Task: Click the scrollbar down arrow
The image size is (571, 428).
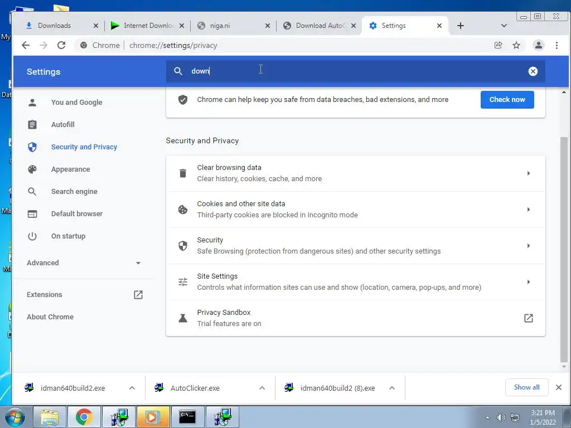Action: 564,367
